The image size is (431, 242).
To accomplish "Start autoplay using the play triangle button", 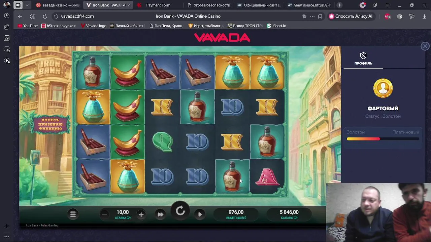I will click(200, 214).
